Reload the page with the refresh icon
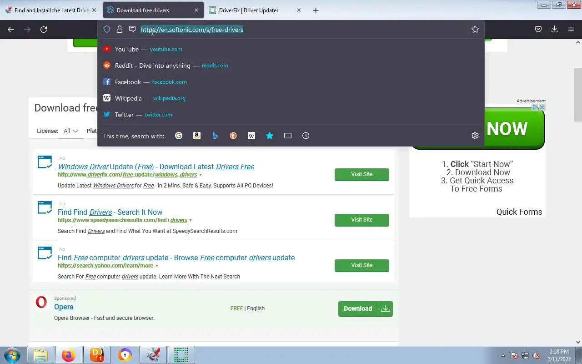Image resolution: width=582 pixels, height=364 pixels. (x=44, y=29)
